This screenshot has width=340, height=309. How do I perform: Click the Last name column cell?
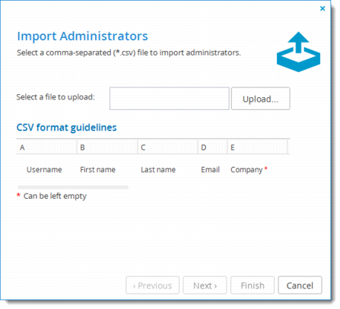click(158, 169)
